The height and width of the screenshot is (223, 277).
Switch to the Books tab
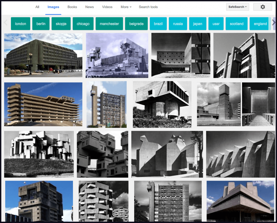coord(72,7)
